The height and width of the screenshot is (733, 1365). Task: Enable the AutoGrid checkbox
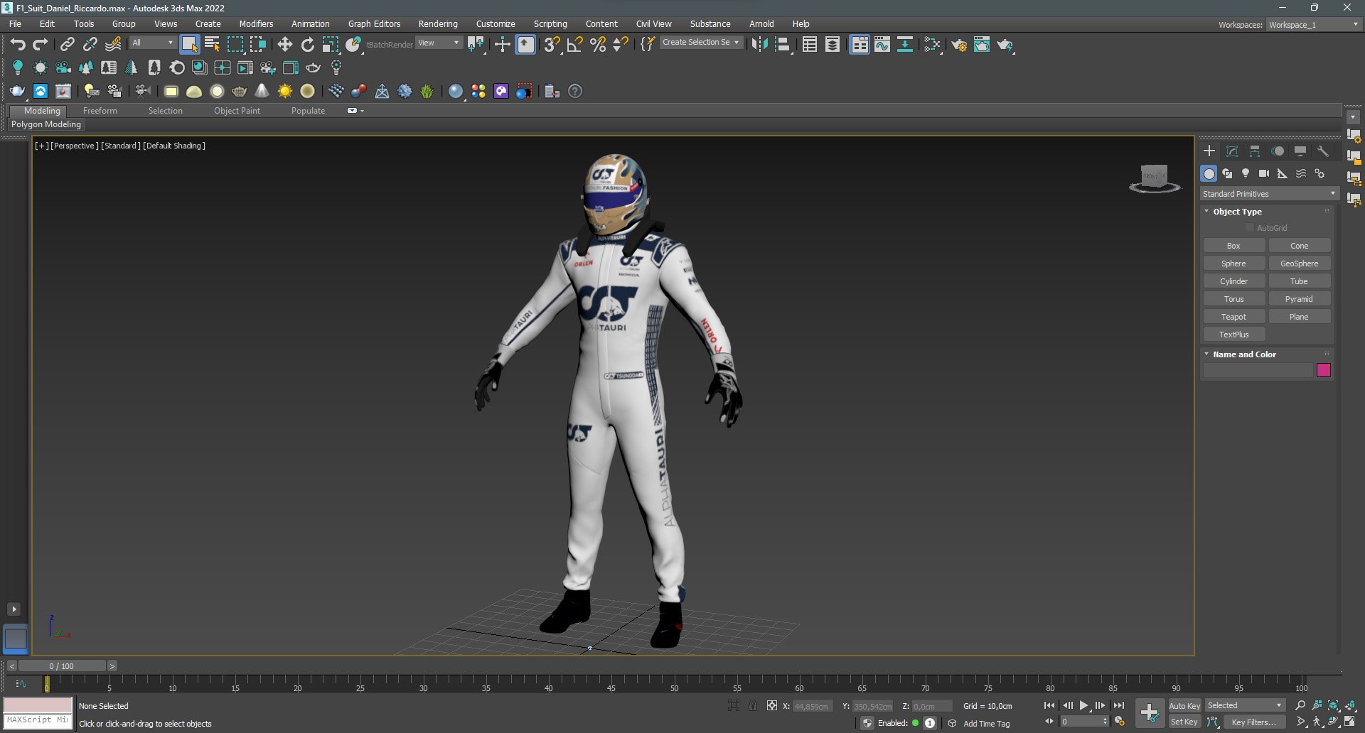(x=1250, y=228)
